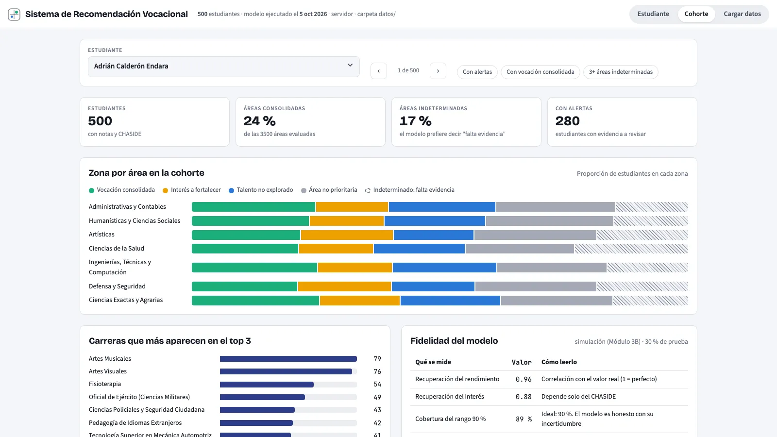Click hatched segment of Ciencias de la Salud bar
This screenshot has width=777, height=437.
click(x=631, y=249)
